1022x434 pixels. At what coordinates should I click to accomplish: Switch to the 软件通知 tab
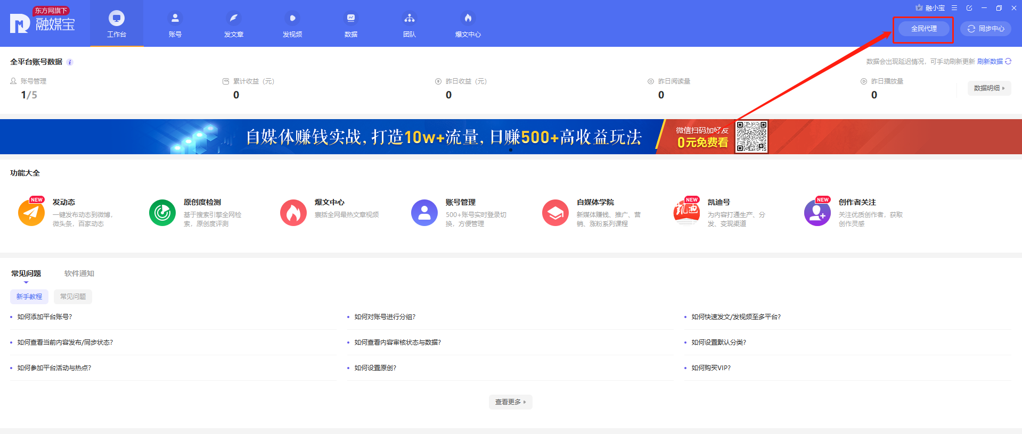tap(79, 273)
